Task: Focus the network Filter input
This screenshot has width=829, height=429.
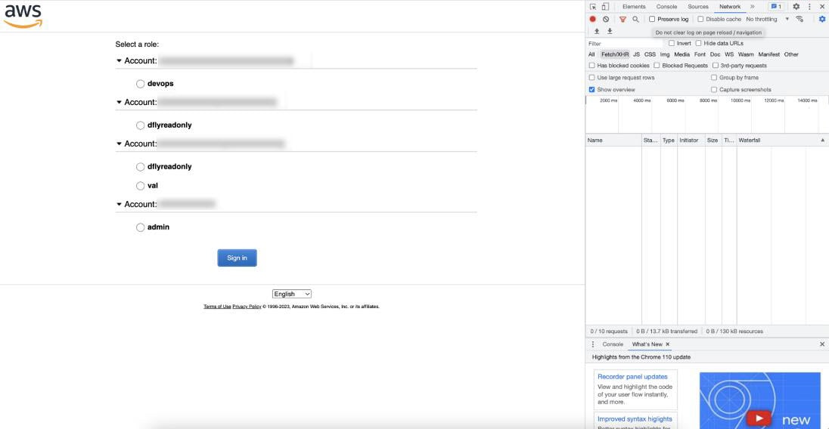Action: click(624, 43)
